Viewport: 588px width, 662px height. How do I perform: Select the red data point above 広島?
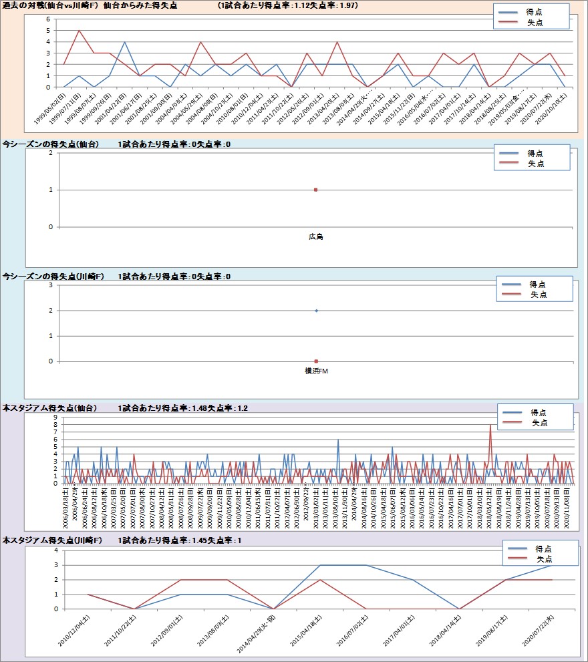pyautogui.click(x=316, y=190)
